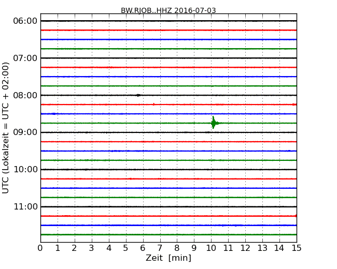Select the 06:00 y-axis tick label
This screenshot has height=269, width=337.
(x=25, y=21)
